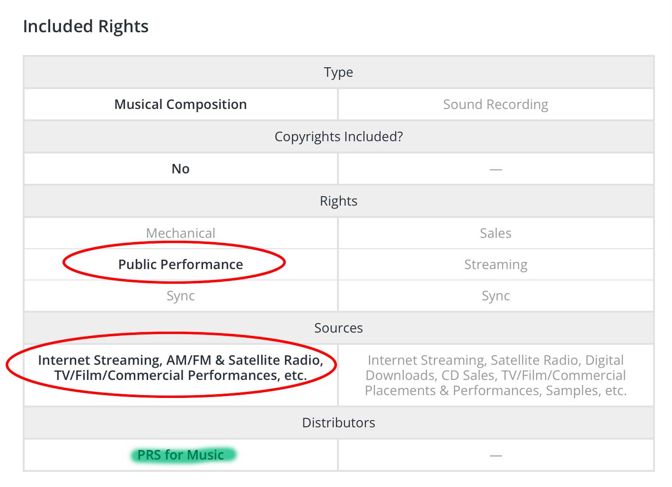
Task: Click the Copyrights Included? header
Action: pos(338,136)
